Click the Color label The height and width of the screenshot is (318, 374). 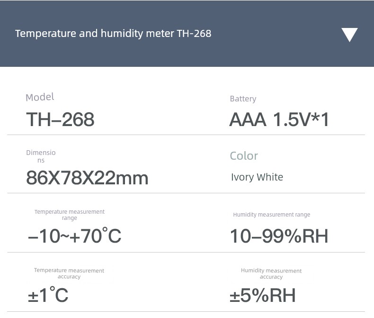(x=244, y=156)
